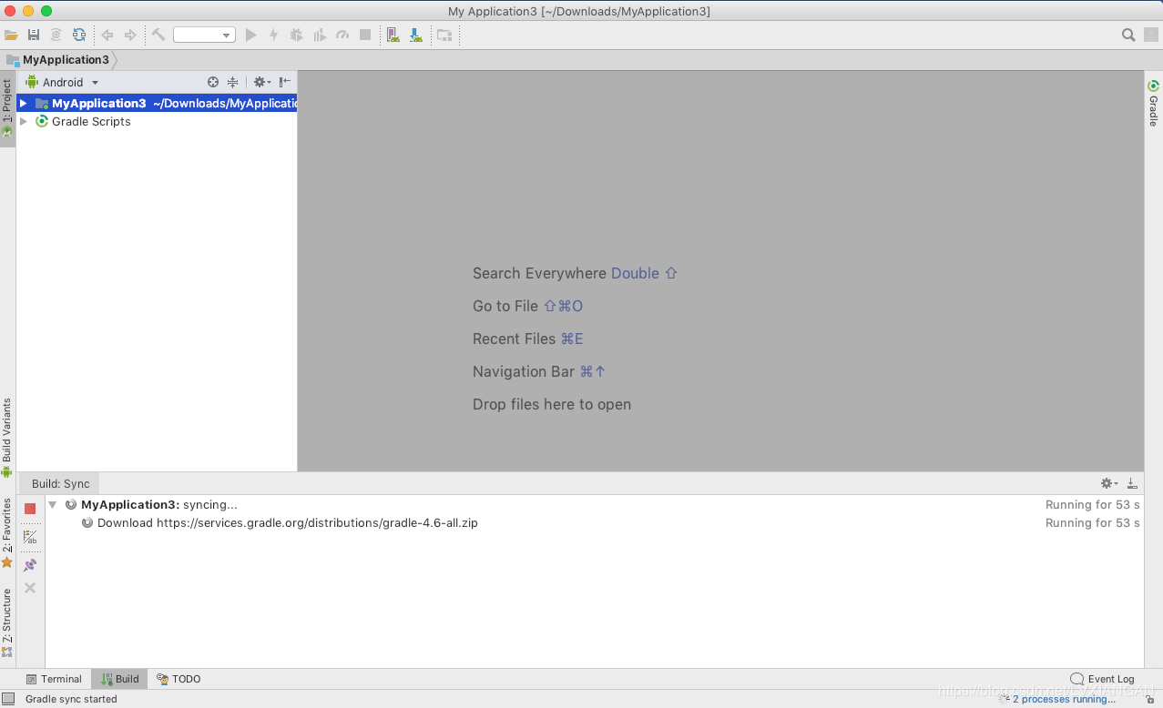
Task: Open the Project panel gear settings menu
Action: pyautogui.click(x=261, y=82)
